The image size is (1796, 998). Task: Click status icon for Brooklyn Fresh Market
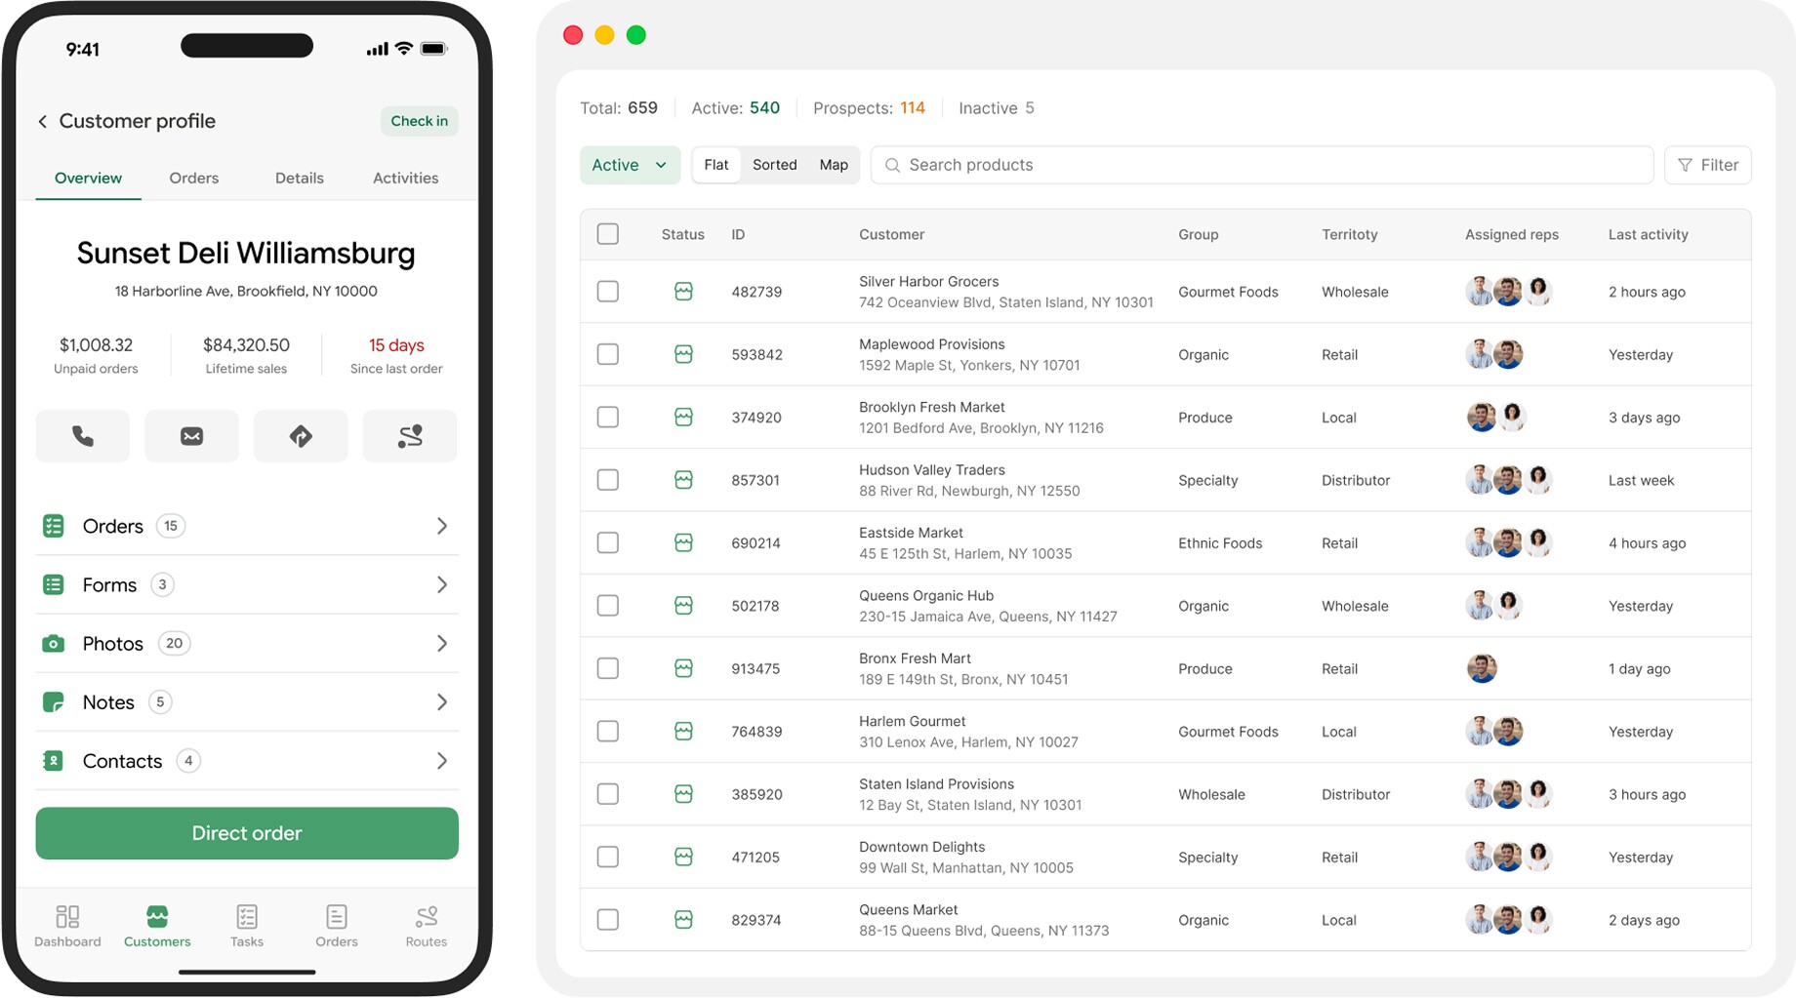[x=683, y=417]
